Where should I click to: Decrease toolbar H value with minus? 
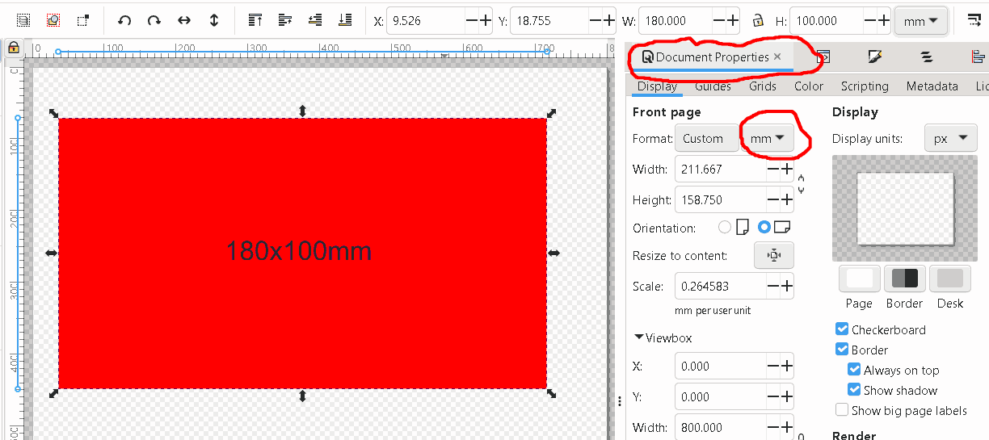[871, 21]
